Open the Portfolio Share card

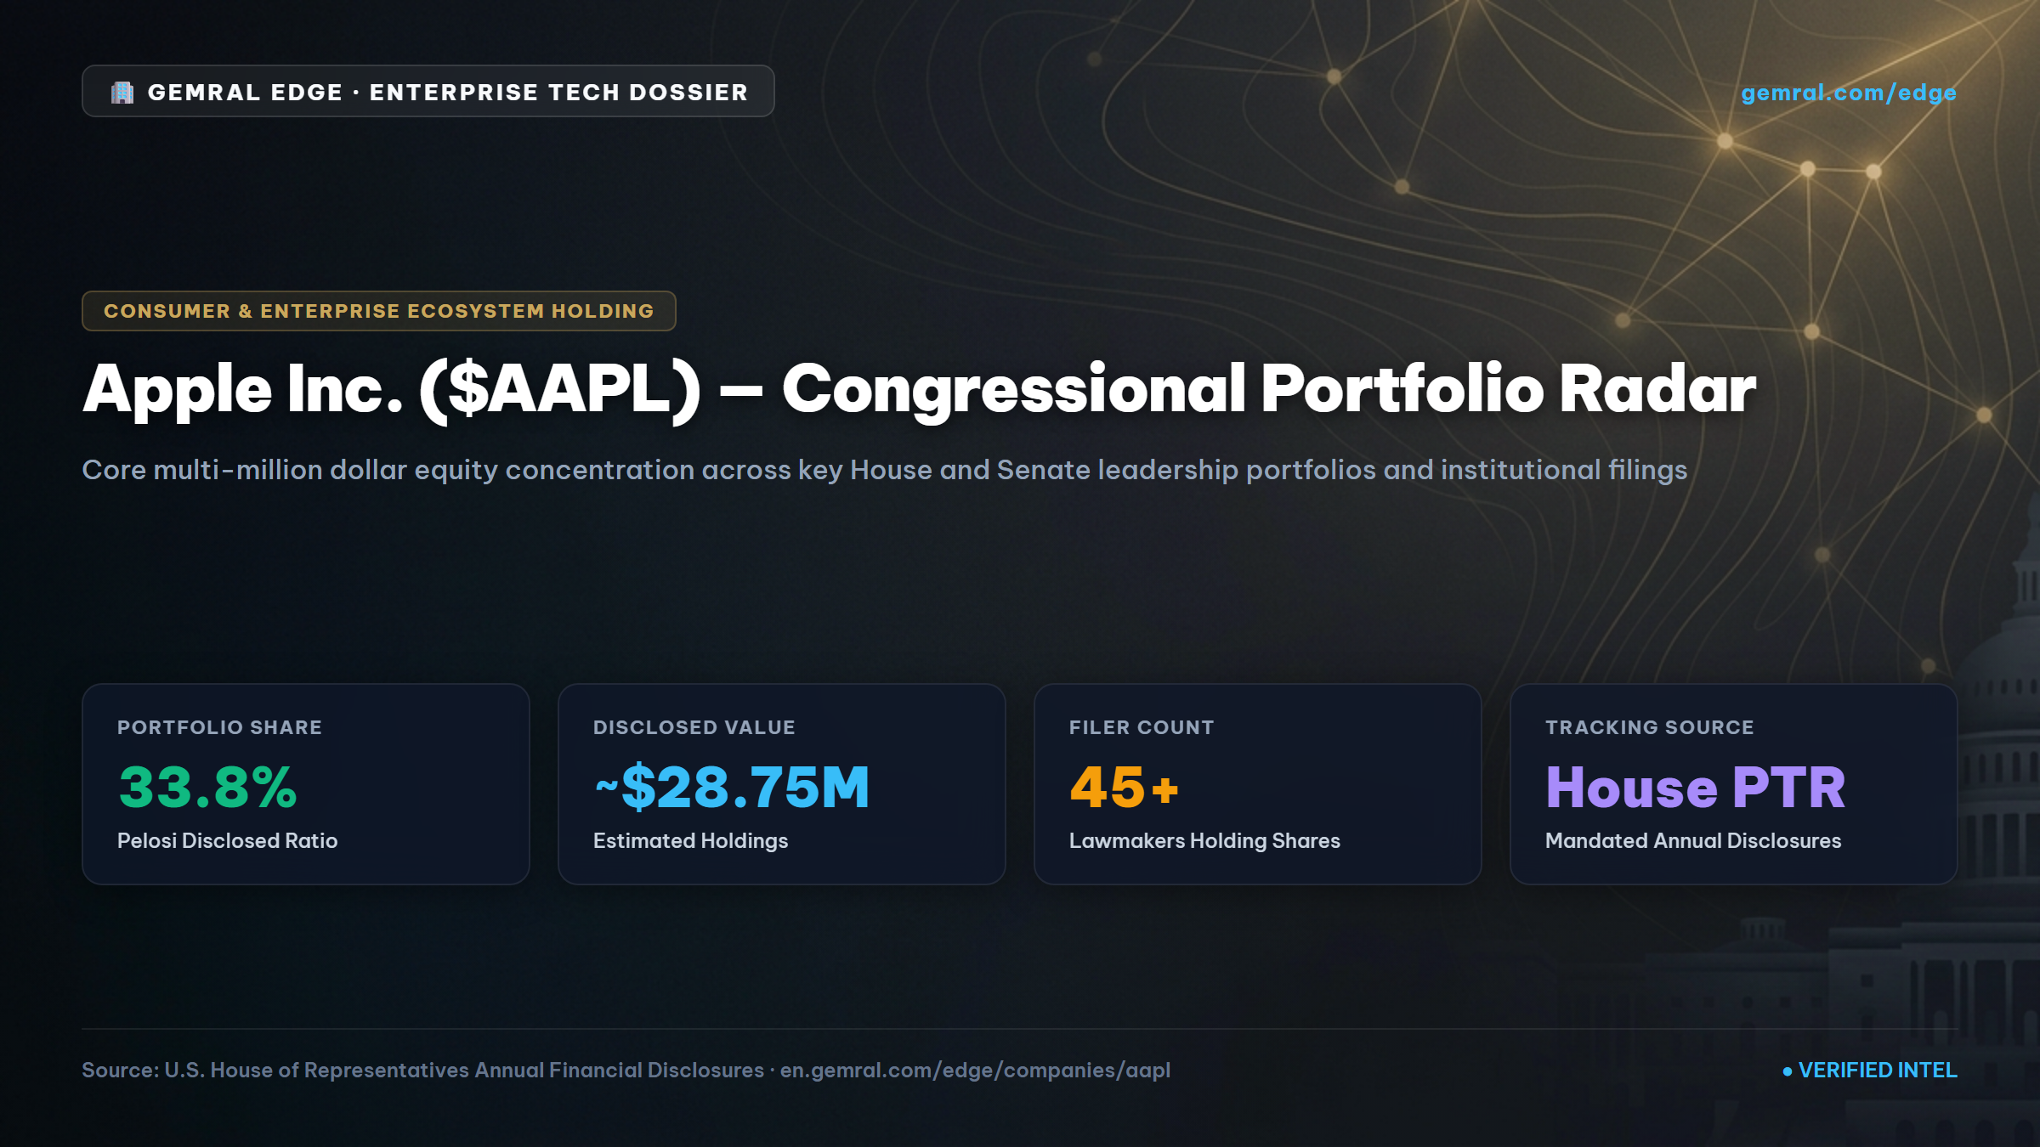coord(306,784)
